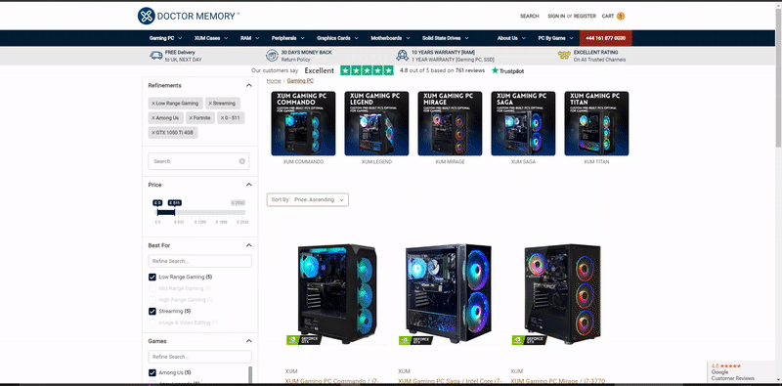The image size is (782, 386).
Task: Uncheck the Streaming checkbox
Action: (x=152, y=311)
